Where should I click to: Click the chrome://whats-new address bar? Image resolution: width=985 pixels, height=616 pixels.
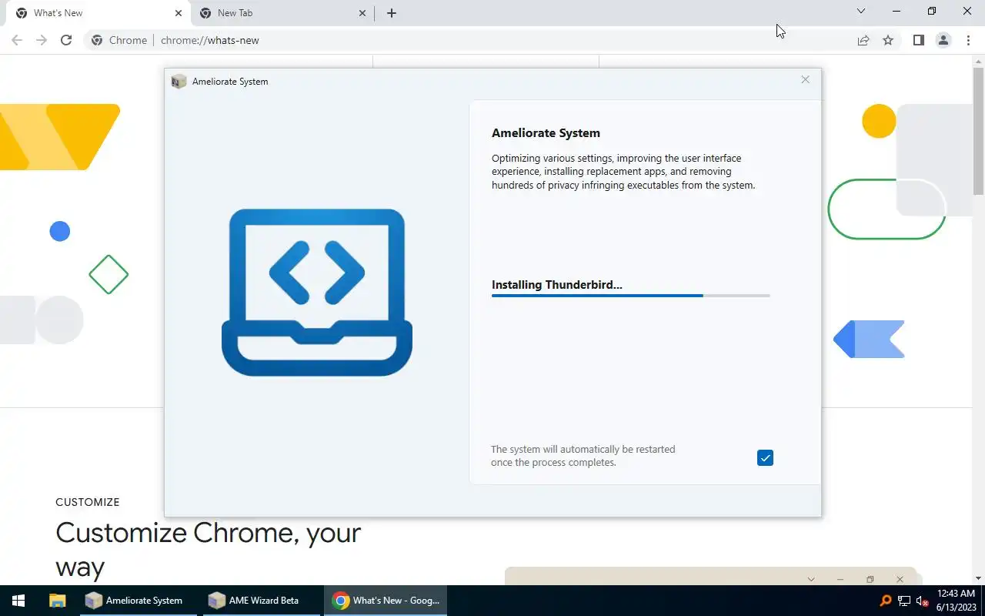(492, 40)
